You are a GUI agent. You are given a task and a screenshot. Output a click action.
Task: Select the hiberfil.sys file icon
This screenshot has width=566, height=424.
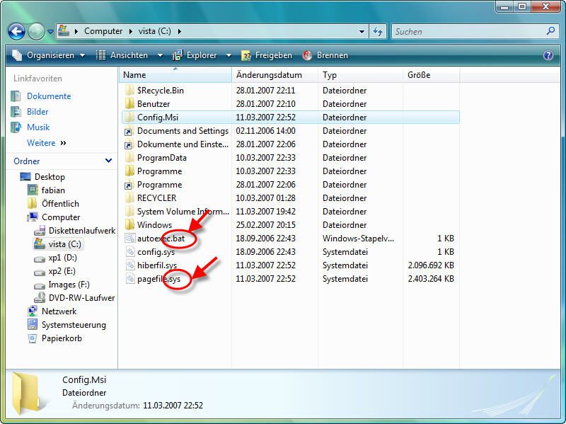point(129,265)
